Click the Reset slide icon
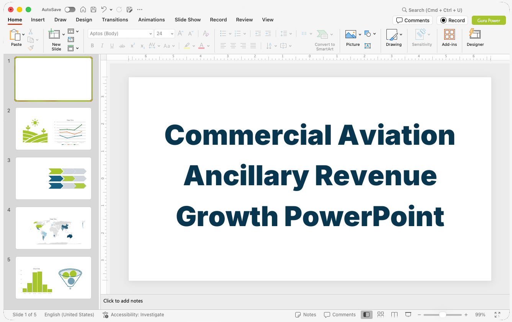512x322 pixels. pyautogui.click(x=71, y=39)
